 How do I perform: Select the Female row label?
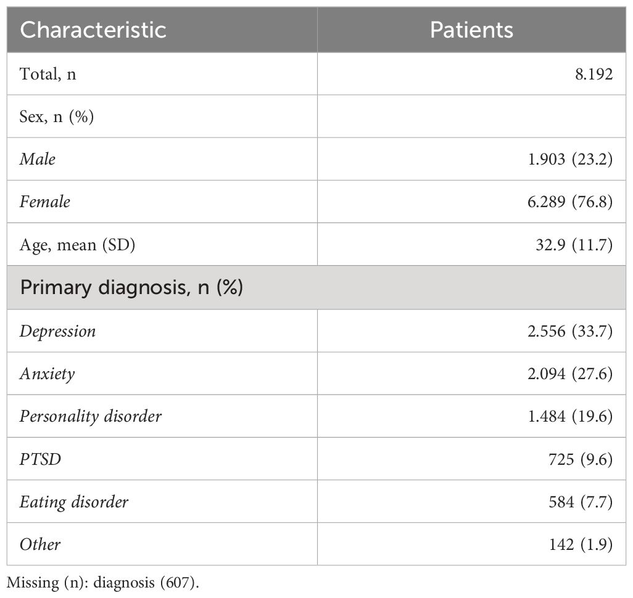45,202
